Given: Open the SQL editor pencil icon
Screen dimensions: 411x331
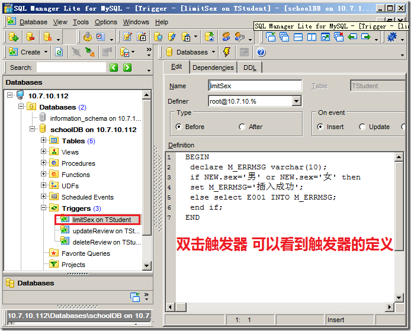Looking at the screenshot, I should click(127, 37).
